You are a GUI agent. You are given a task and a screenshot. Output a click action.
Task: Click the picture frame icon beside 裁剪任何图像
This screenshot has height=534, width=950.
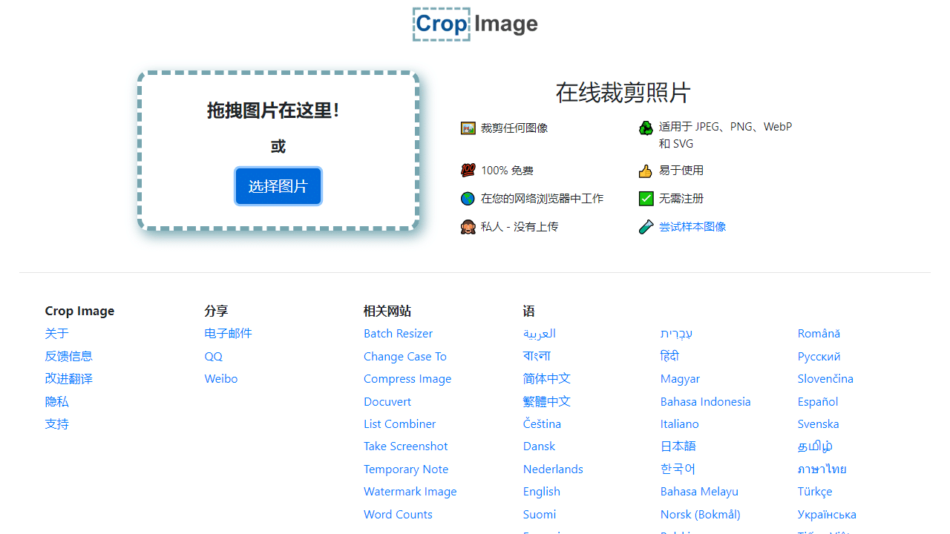[x=468, y=128]
